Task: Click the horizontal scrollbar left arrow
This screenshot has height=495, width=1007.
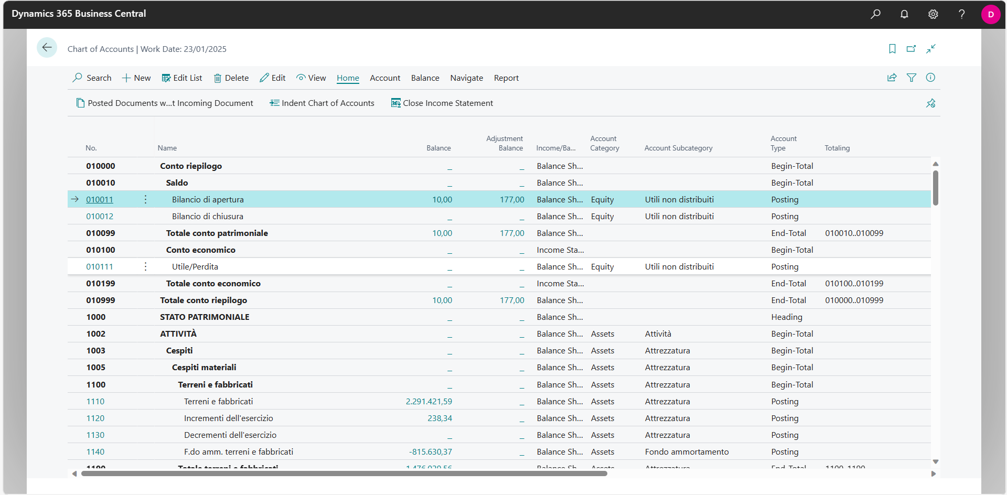Action: [x=74, y=474]
